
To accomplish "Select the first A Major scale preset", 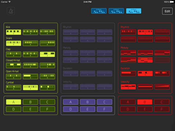I will [x=99, y=11].
